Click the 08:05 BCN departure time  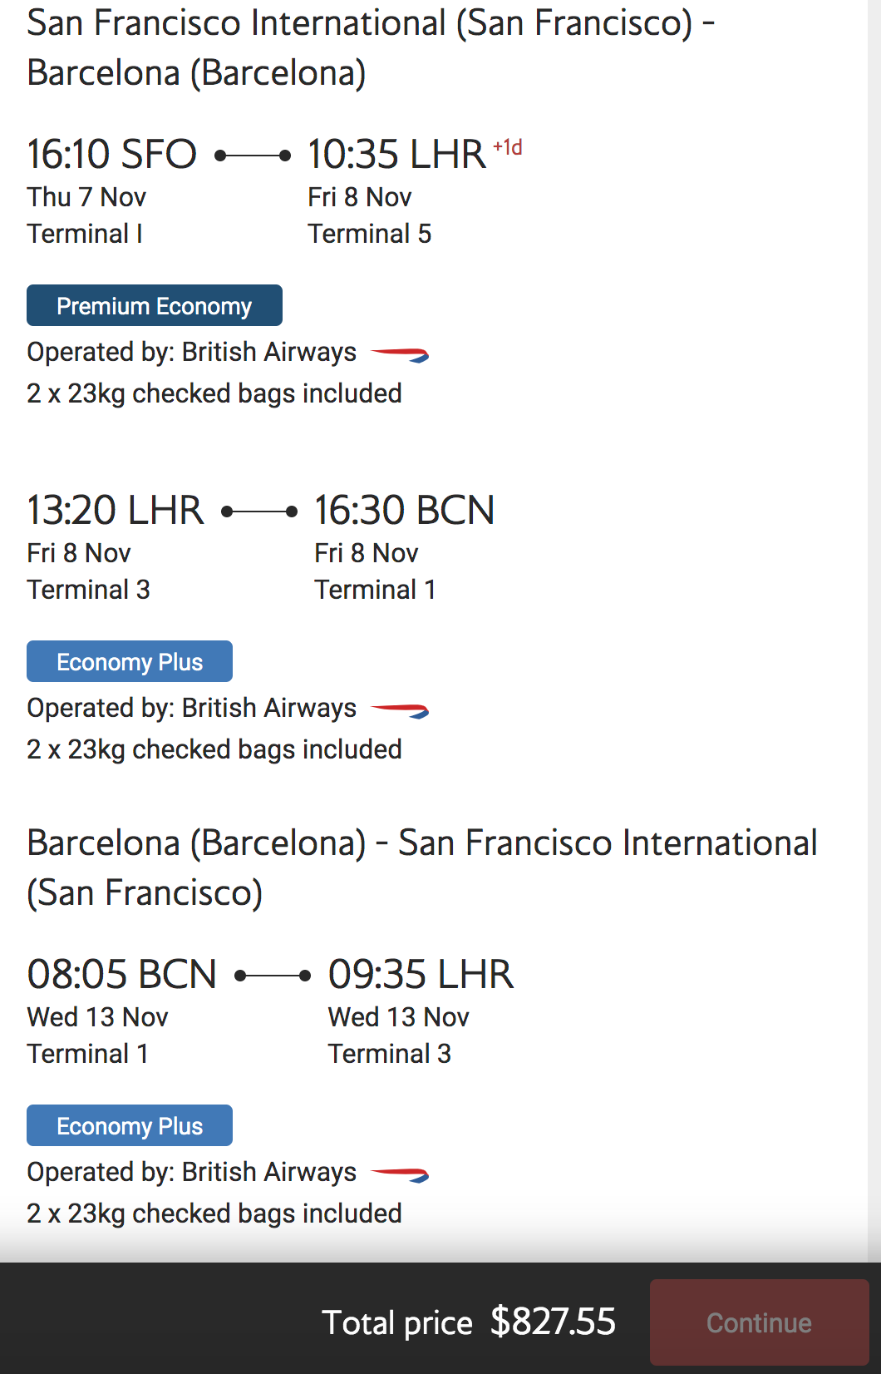[x=122, y=974]
